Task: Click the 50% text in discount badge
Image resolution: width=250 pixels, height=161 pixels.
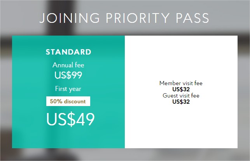Action: (56, 101)
